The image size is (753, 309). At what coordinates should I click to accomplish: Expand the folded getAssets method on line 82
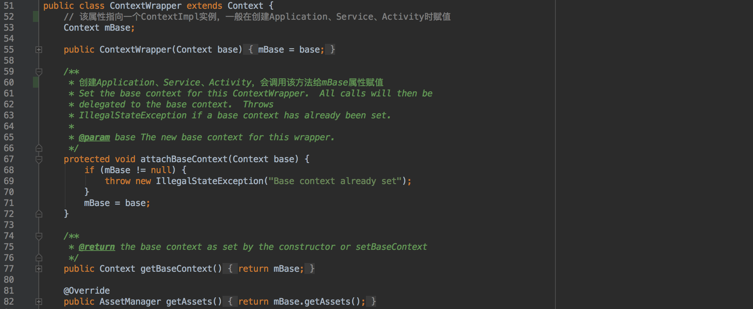[x=39, y=302]
